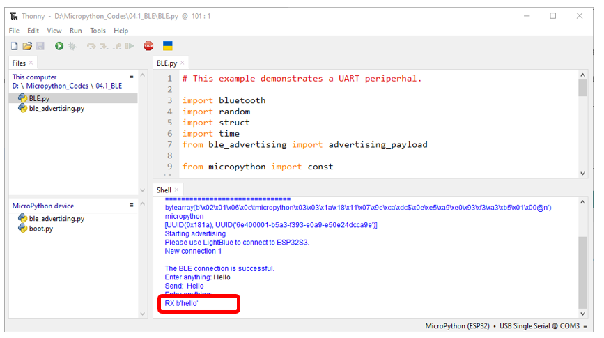Open This computer panel options menu

click(x=132, y=77)
